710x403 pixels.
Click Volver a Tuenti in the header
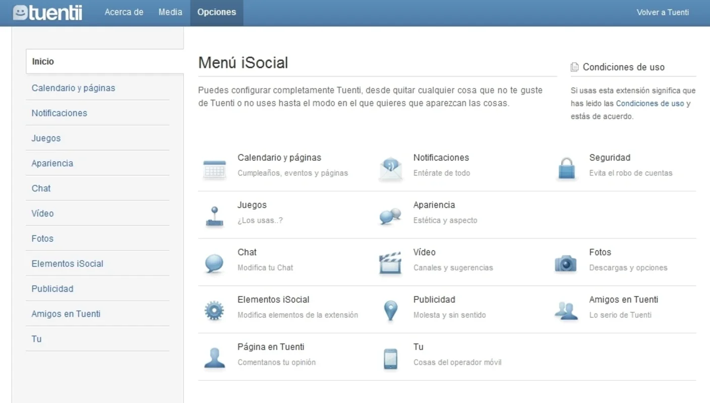(x=663, y=13)
